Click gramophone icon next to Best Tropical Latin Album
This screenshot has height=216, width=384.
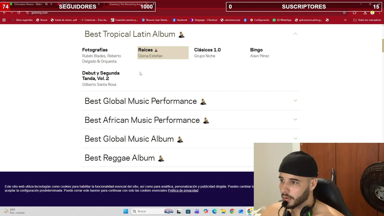click(181, 35)
